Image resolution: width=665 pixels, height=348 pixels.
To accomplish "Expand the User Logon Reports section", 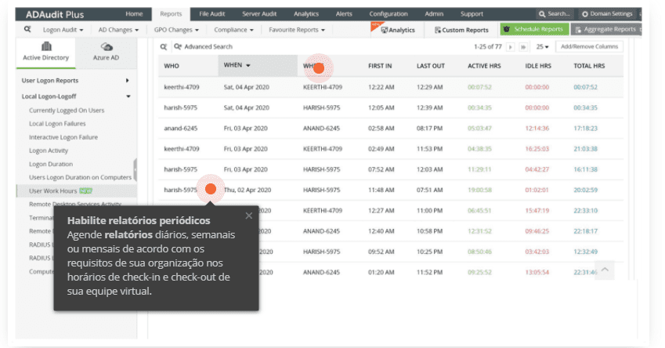I will (128, 81).
